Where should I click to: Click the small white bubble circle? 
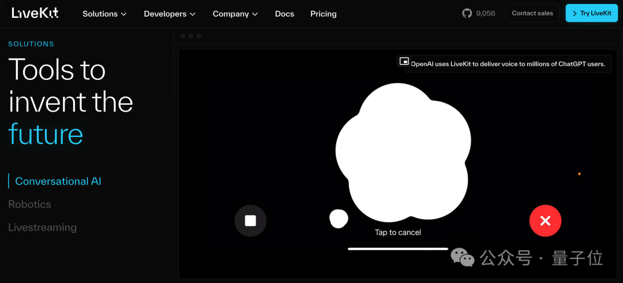click(x=339, y=219)
